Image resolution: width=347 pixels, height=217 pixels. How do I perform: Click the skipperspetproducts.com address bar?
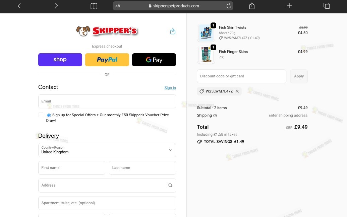point(173,6)
